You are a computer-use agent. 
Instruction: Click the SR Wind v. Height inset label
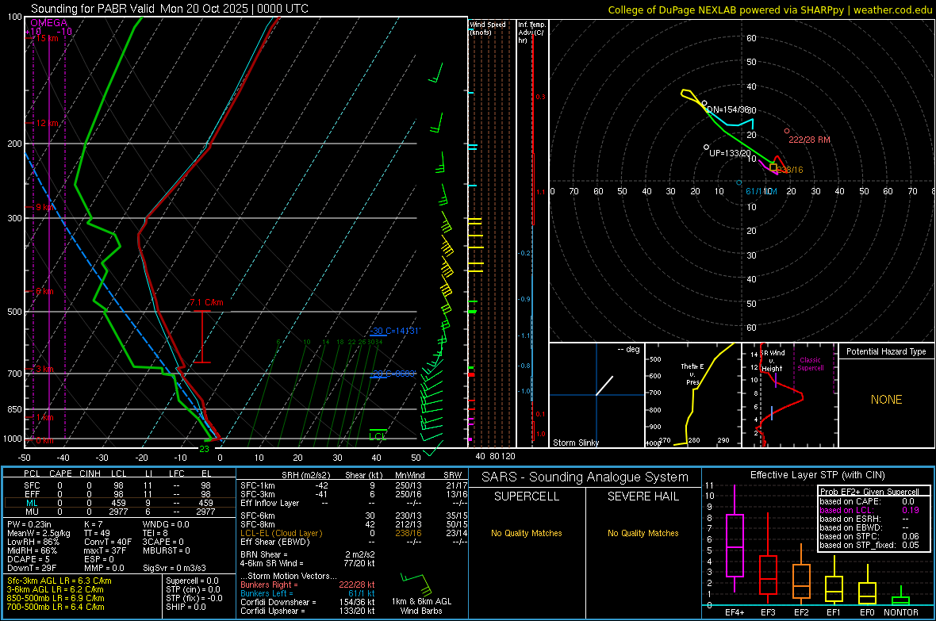tap(772, 361)
